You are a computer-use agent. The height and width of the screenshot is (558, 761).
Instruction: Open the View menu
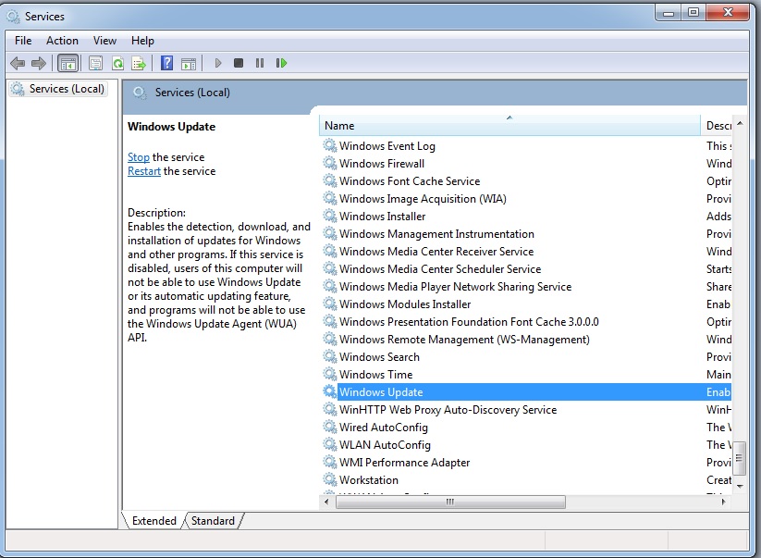tap(104, 41)
